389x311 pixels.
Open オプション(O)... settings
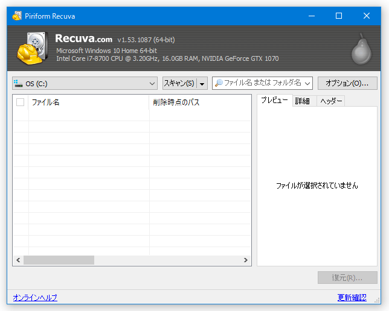pos(347,83)
